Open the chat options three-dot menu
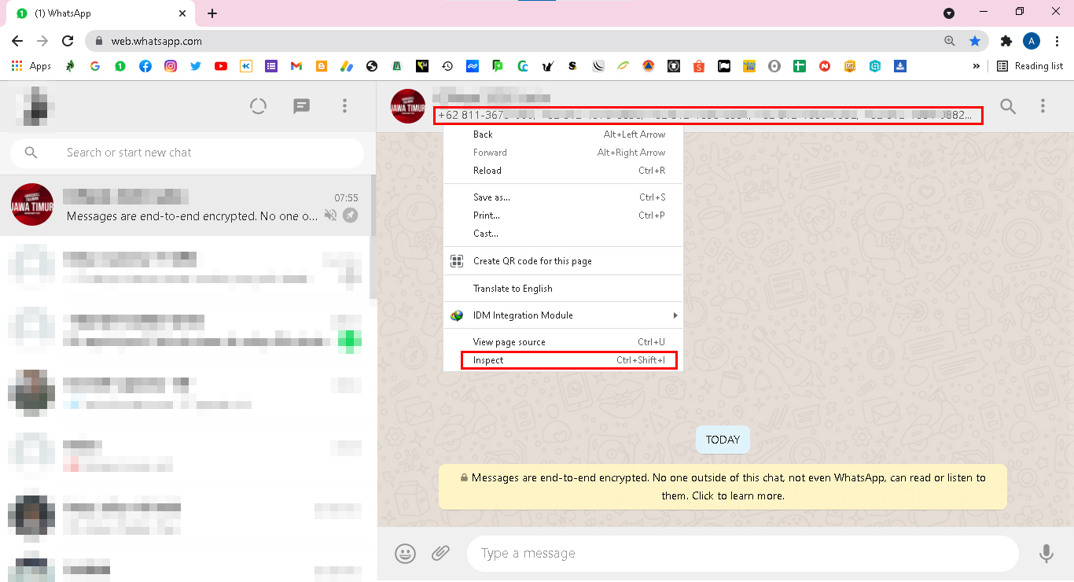Image resolution: width=1074 pixels, height=582 pixels. [x=1043, y=105]
